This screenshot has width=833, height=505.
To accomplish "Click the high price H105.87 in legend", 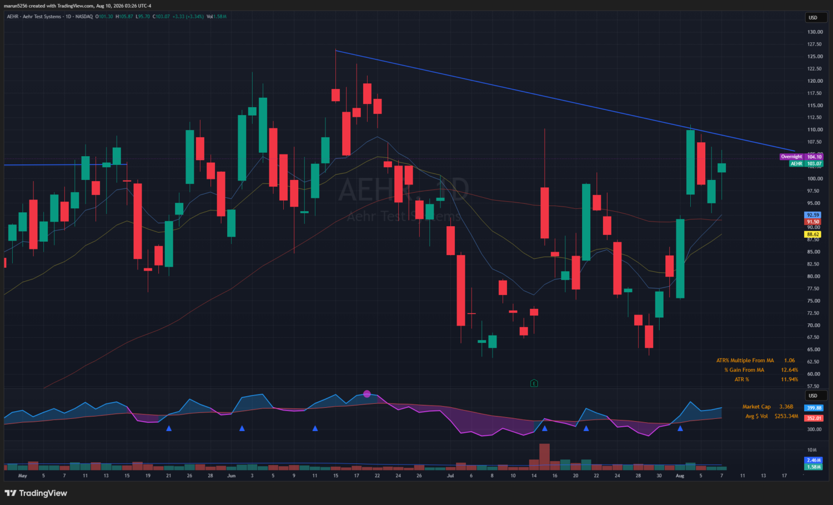I will [124, 17].
